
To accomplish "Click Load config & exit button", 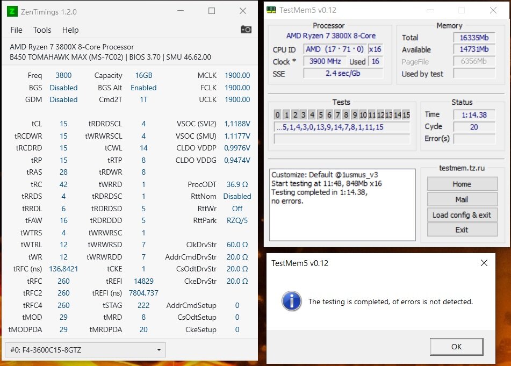I will (462, 215).
